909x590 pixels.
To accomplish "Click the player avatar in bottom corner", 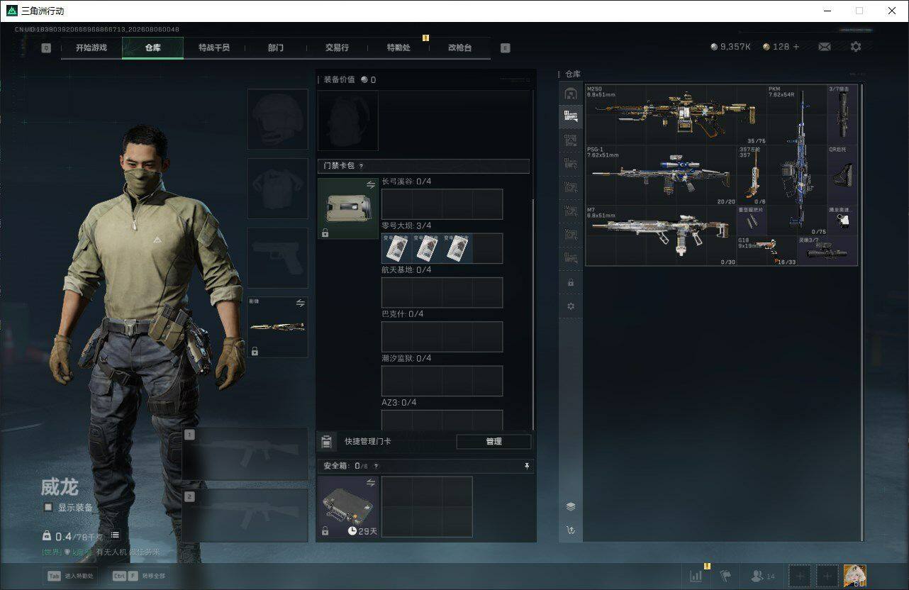I will pos(854,576).
